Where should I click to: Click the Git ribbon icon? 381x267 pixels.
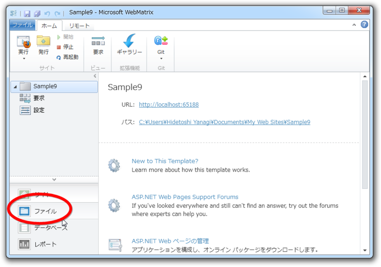pyautogui.click(x=161, y=41)
